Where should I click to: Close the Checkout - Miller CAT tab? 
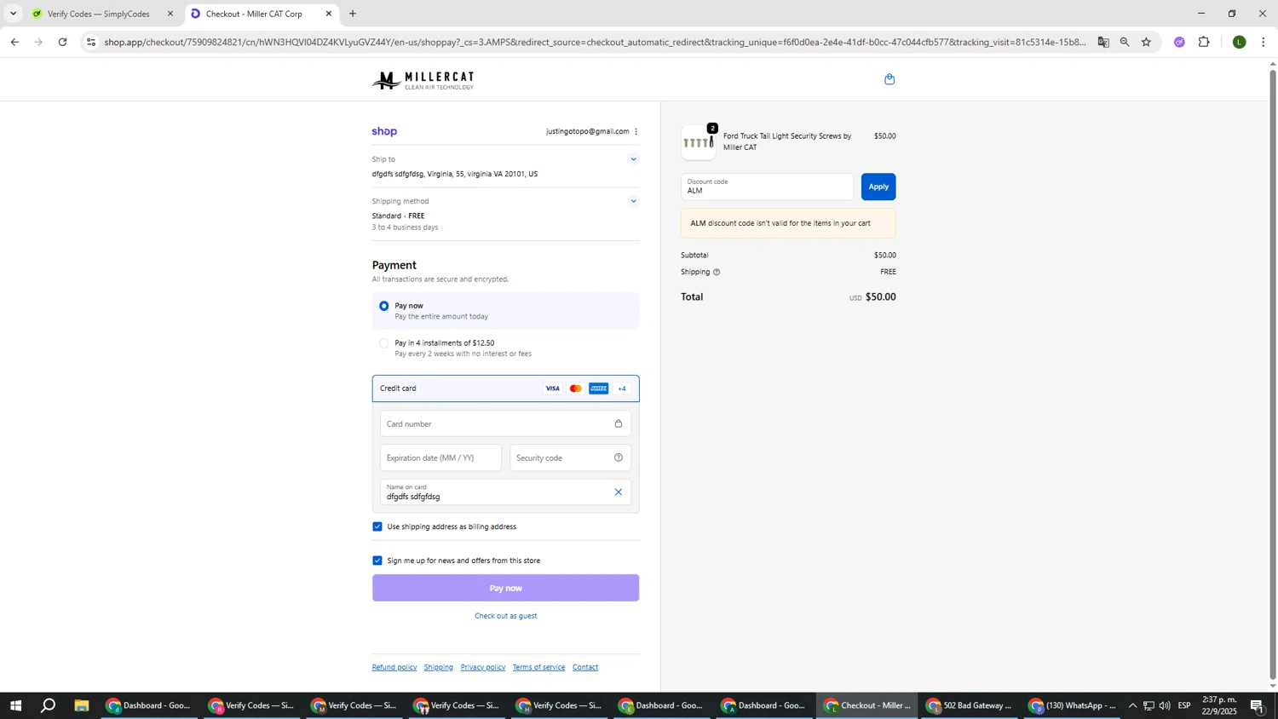[329, 14]
